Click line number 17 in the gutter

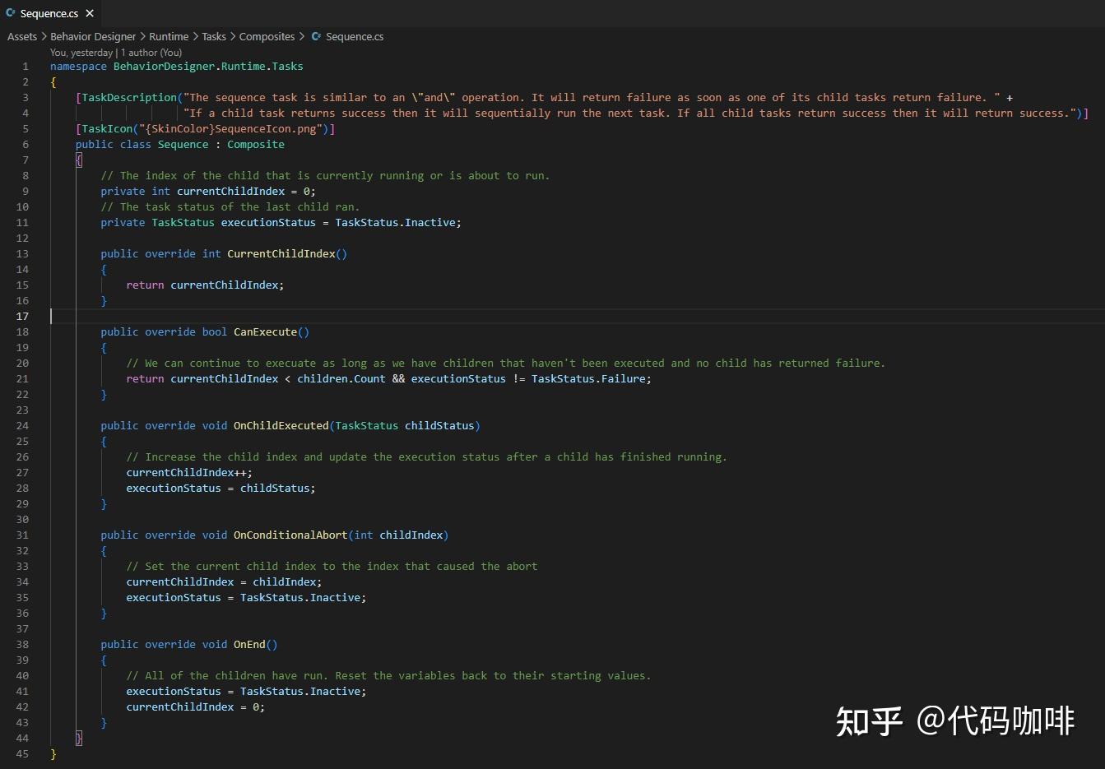coord(22,317)
